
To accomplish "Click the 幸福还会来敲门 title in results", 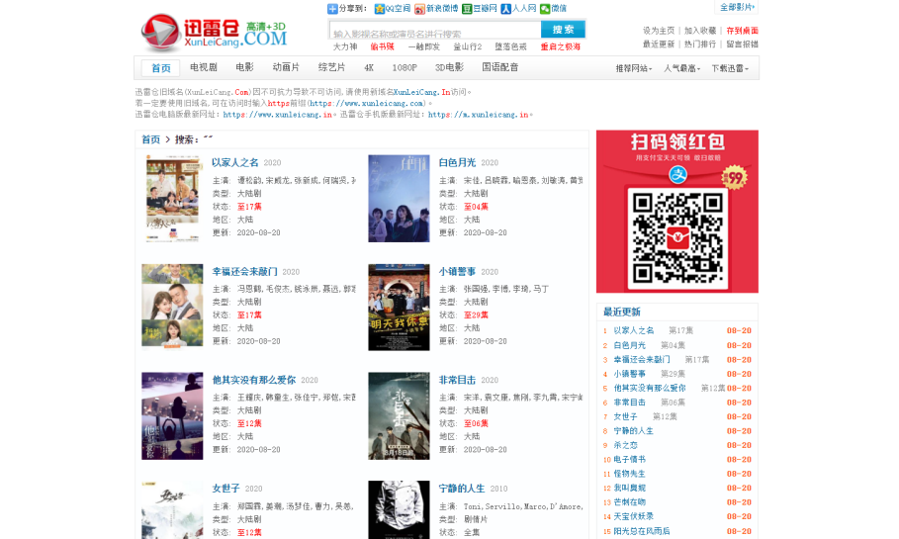I will pos(245,271).
